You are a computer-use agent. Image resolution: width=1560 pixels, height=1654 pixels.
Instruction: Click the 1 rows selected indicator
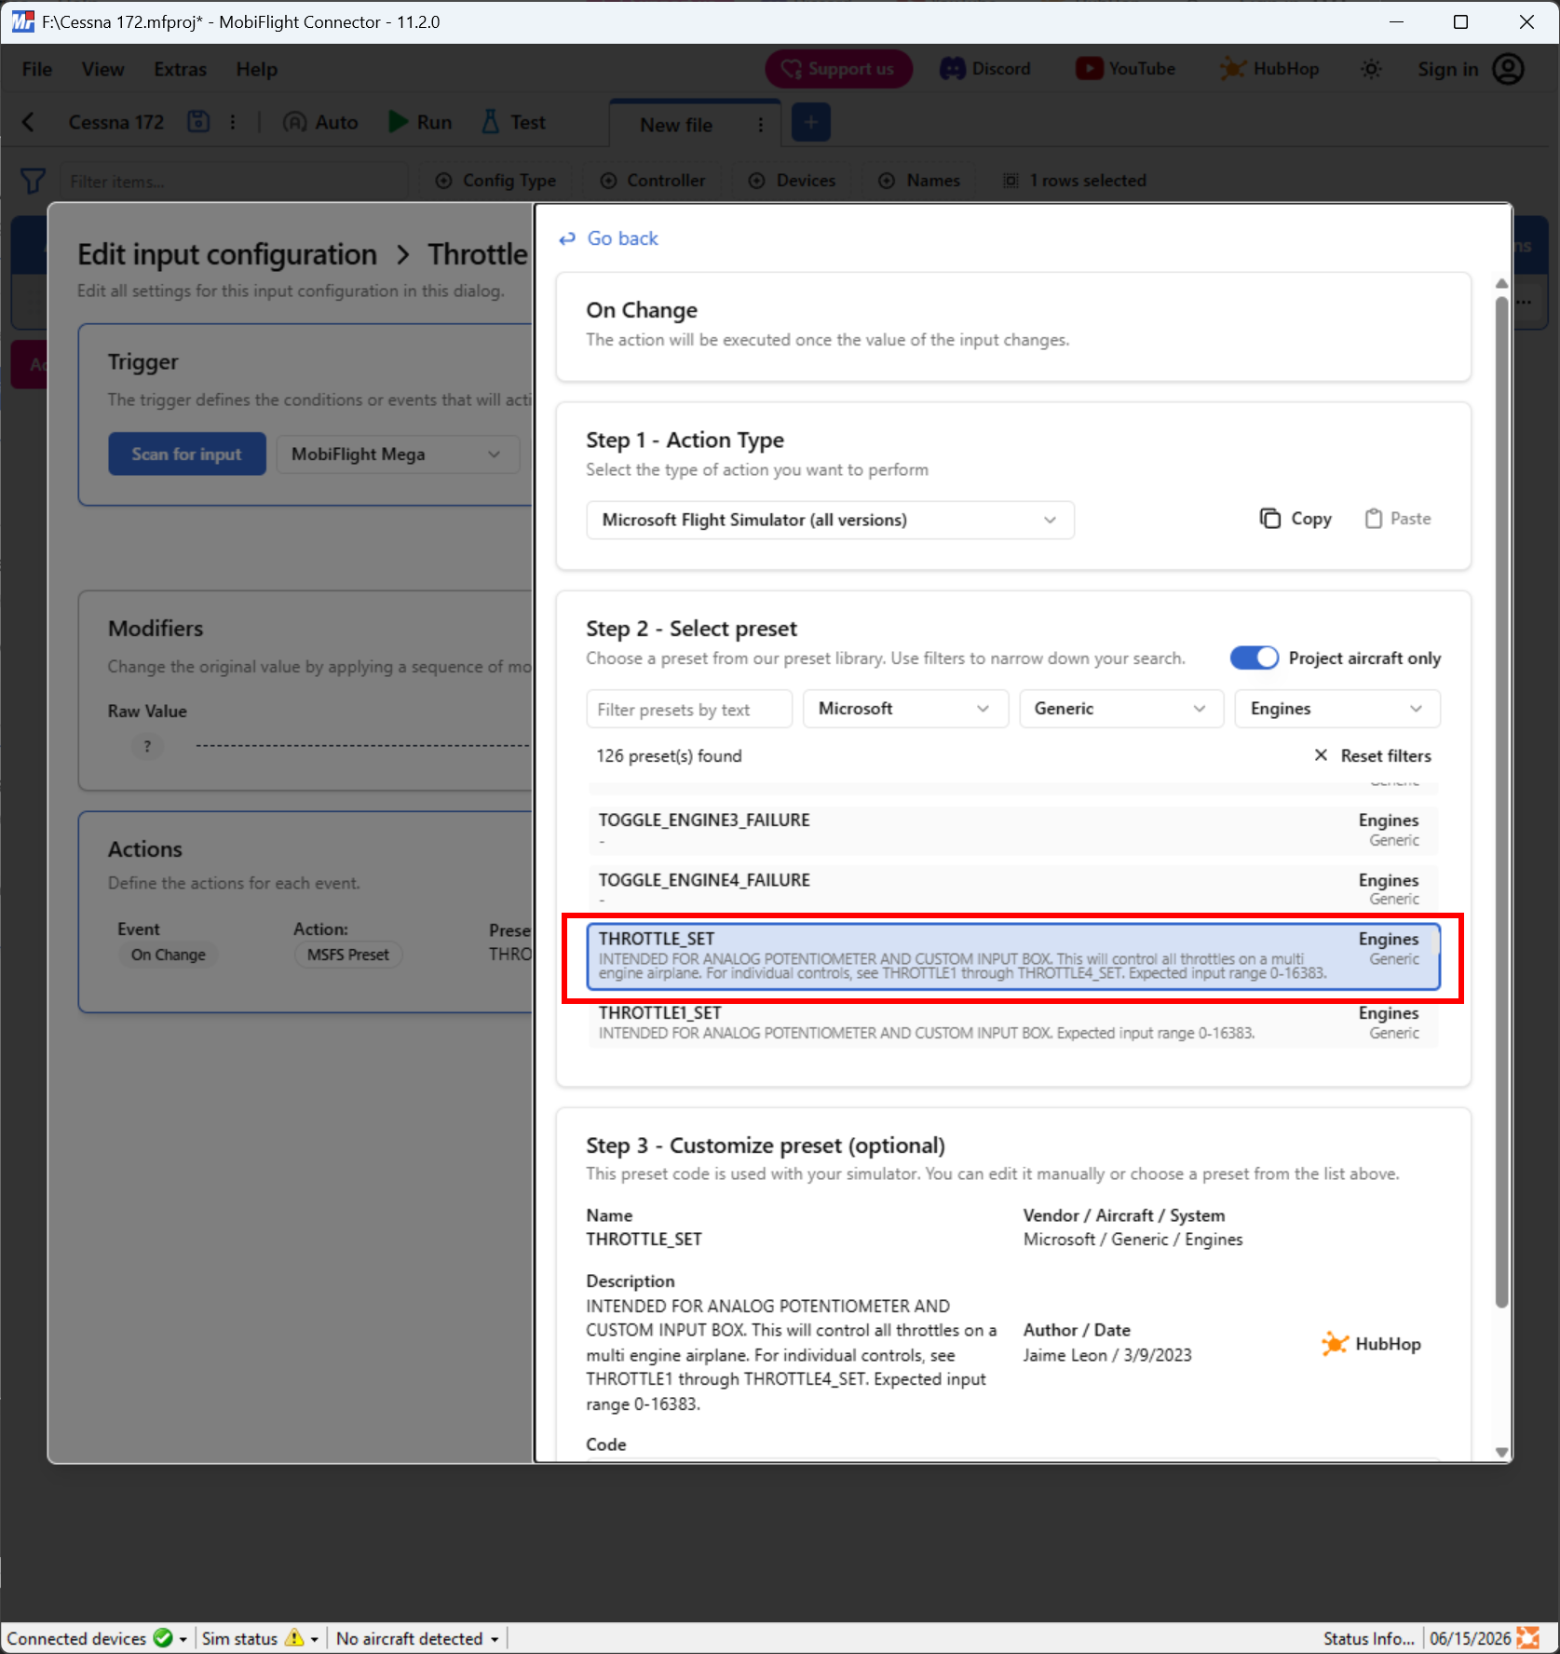click(x=1075, y=181)
